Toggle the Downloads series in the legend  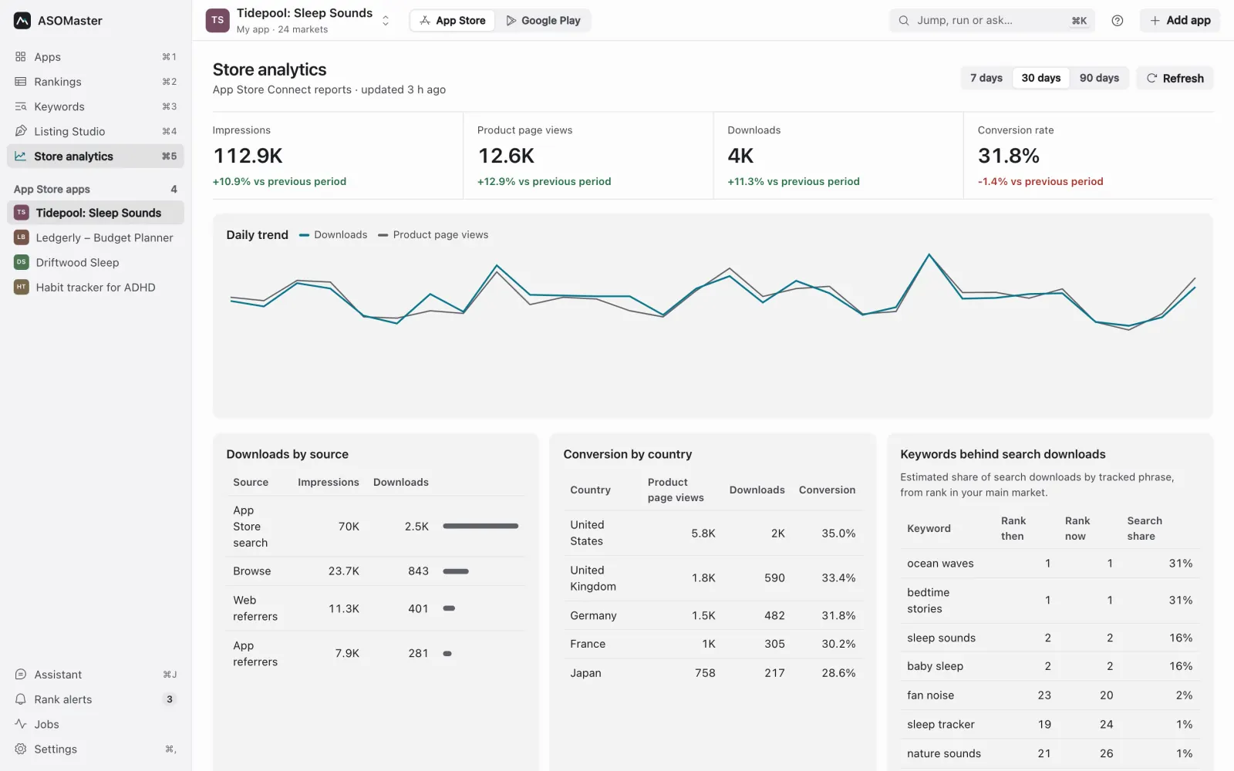(333, 235)
